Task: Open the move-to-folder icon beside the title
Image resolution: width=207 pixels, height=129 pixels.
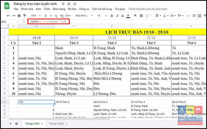Action: click(x=69, y=4)
